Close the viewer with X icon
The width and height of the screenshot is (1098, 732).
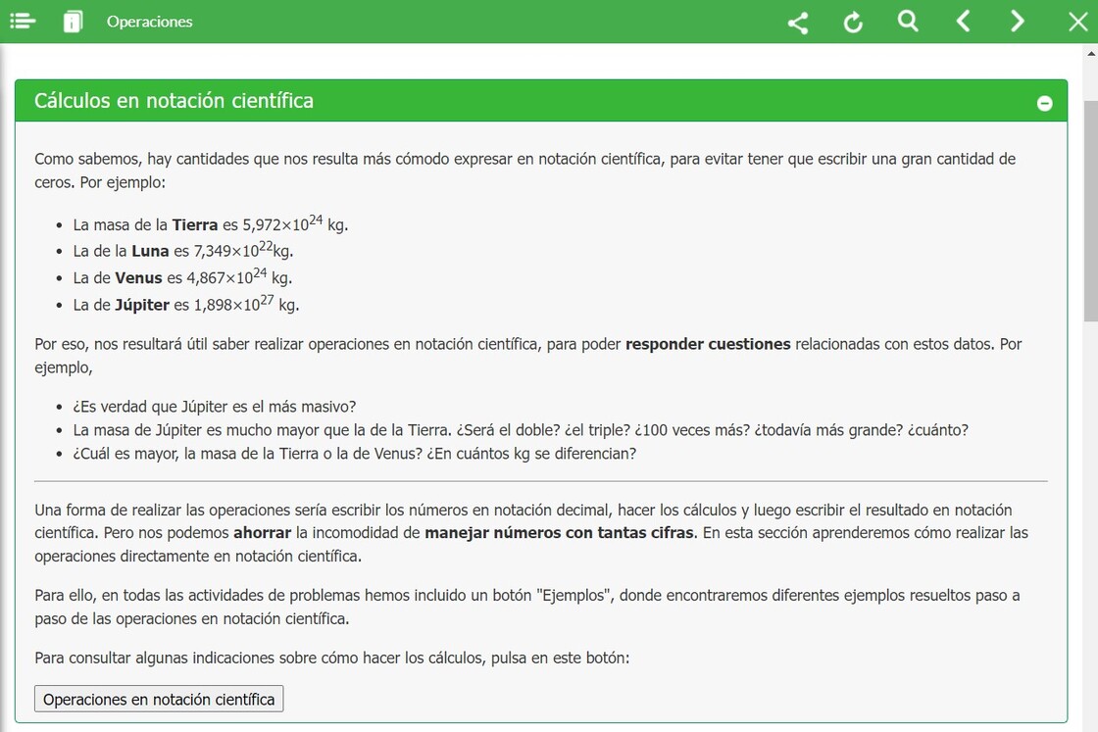click(x=1078, y=22)
